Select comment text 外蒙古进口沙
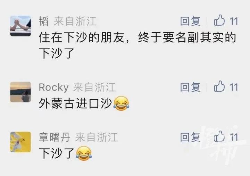This screenshot has height=176, width=250. coord(75,103)
